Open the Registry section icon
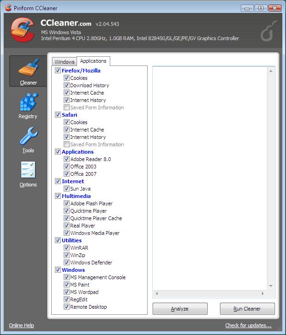Screen dimensions: 286x335 [x=29, y=102]
